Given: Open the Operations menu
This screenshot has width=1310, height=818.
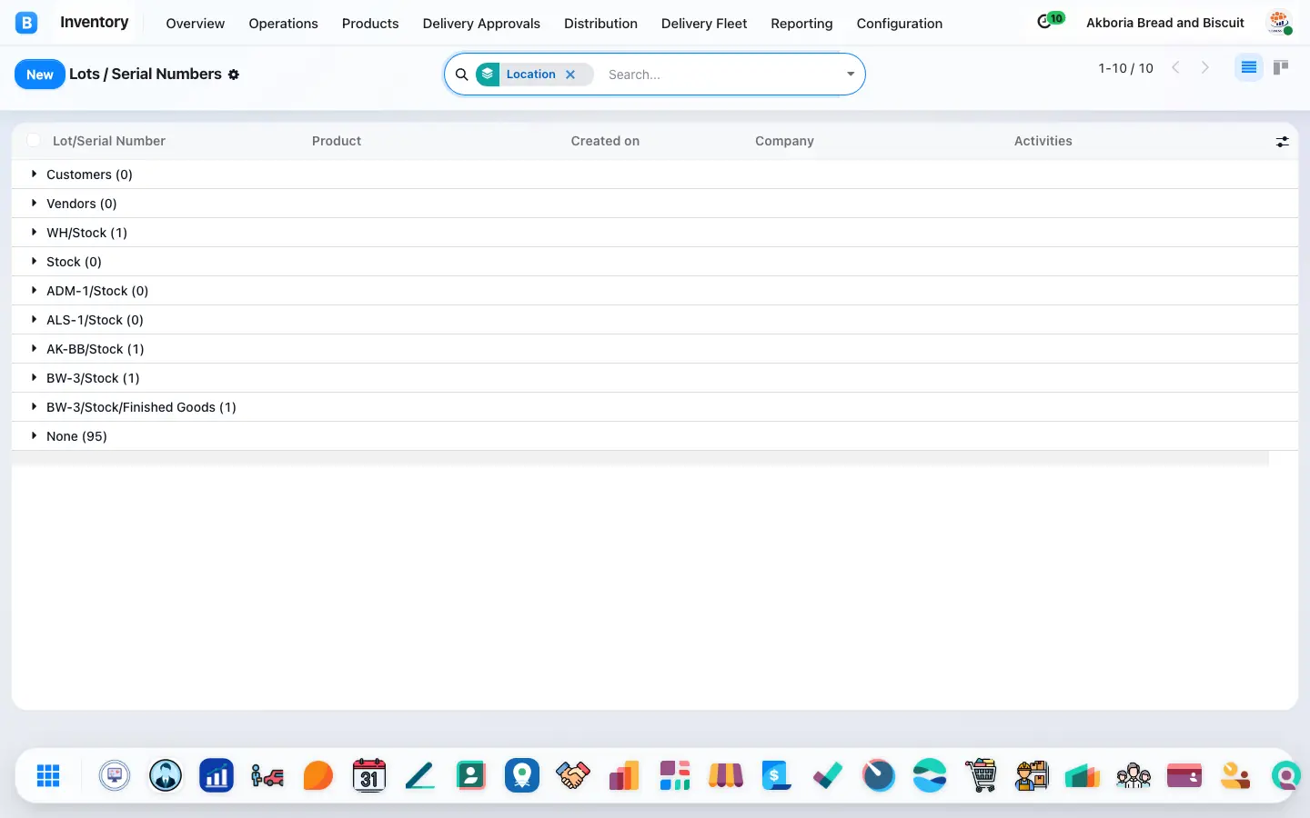Looking at the screenshot, I should click(x=284, y=24).
